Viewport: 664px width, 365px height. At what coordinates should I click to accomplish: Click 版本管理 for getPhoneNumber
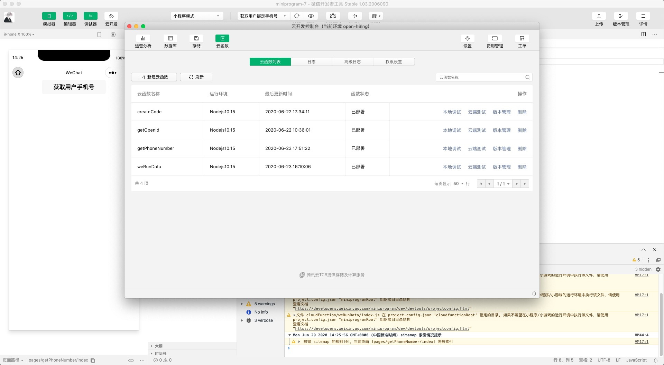[502, 148]
